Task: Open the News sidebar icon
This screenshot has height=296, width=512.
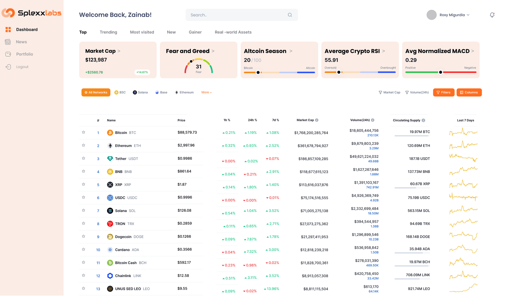Action: click(8, 42)
